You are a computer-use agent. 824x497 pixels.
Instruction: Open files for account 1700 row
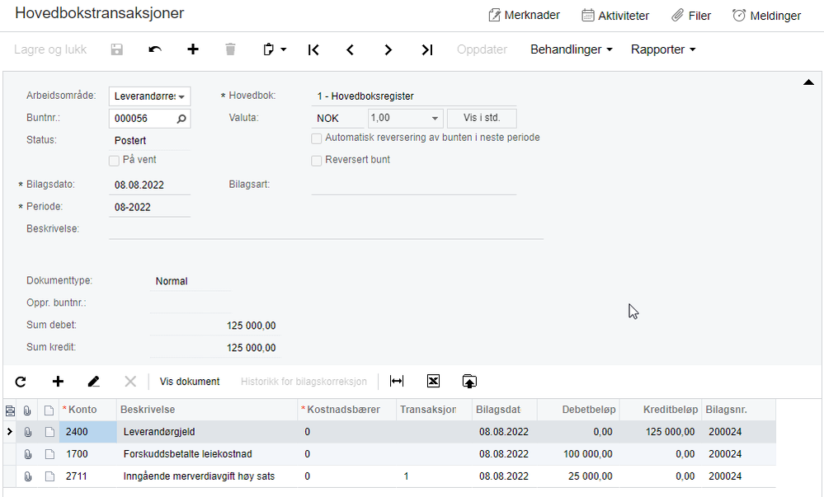[28, 454]
